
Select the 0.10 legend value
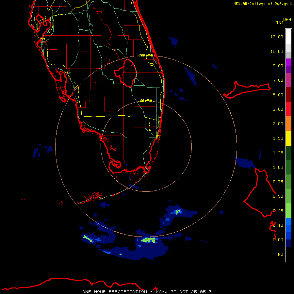coord(278,225)
